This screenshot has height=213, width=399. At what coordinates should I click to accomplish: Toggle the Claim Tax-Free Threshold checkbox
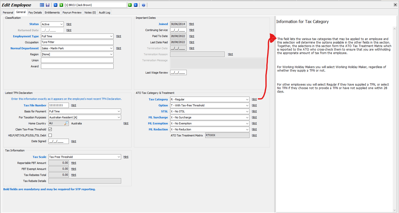(x=50, y=129)
